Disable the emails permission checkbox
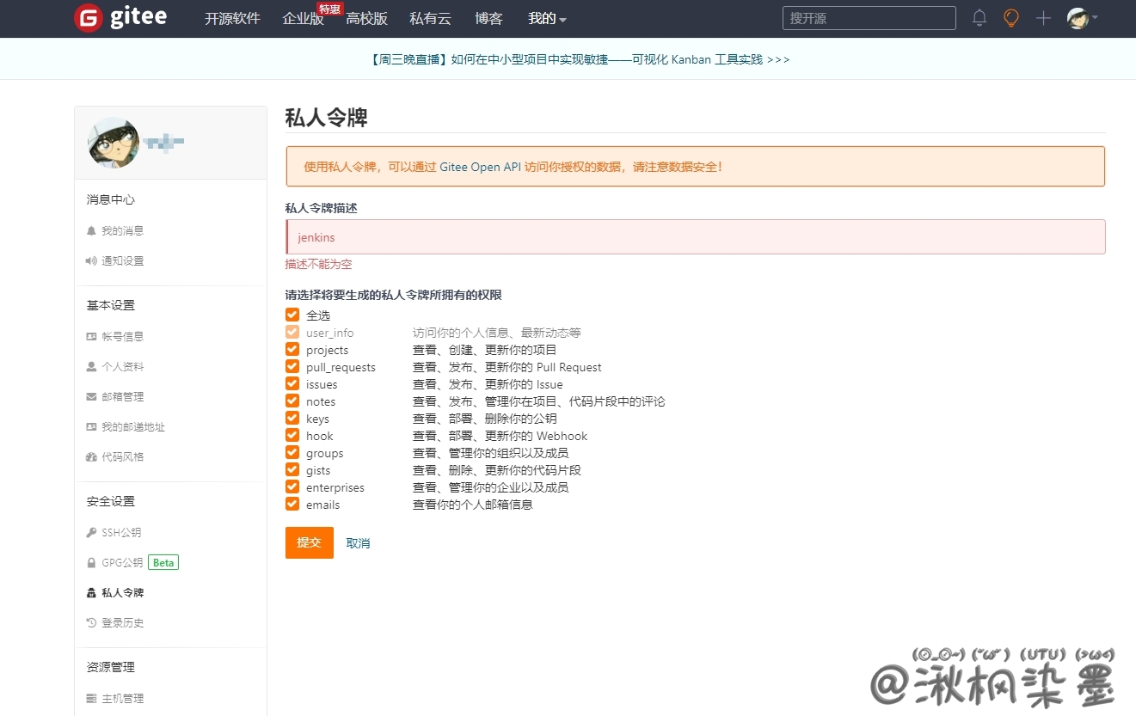 [292, 505]
